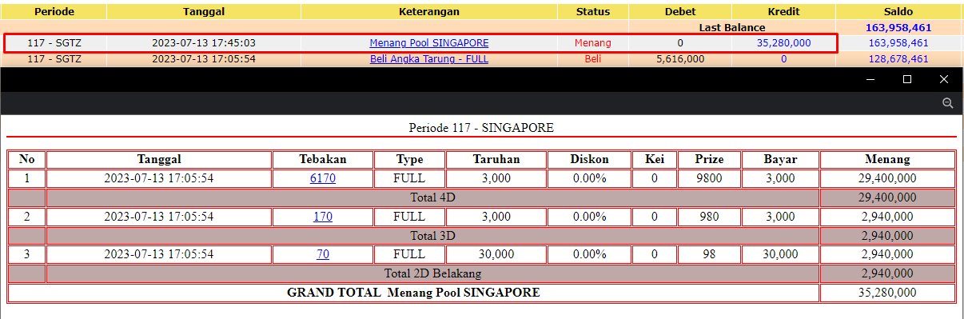
Task: Maximize the popup window
Action: 907,79
